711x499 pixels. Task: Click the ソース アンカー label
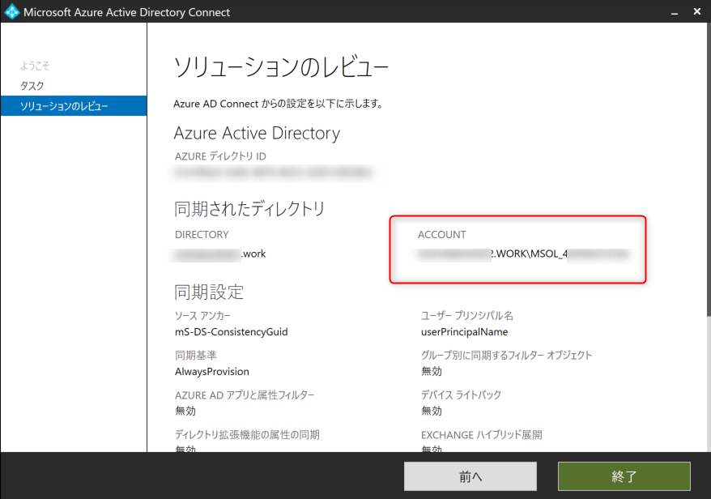[x=202, y=316]
